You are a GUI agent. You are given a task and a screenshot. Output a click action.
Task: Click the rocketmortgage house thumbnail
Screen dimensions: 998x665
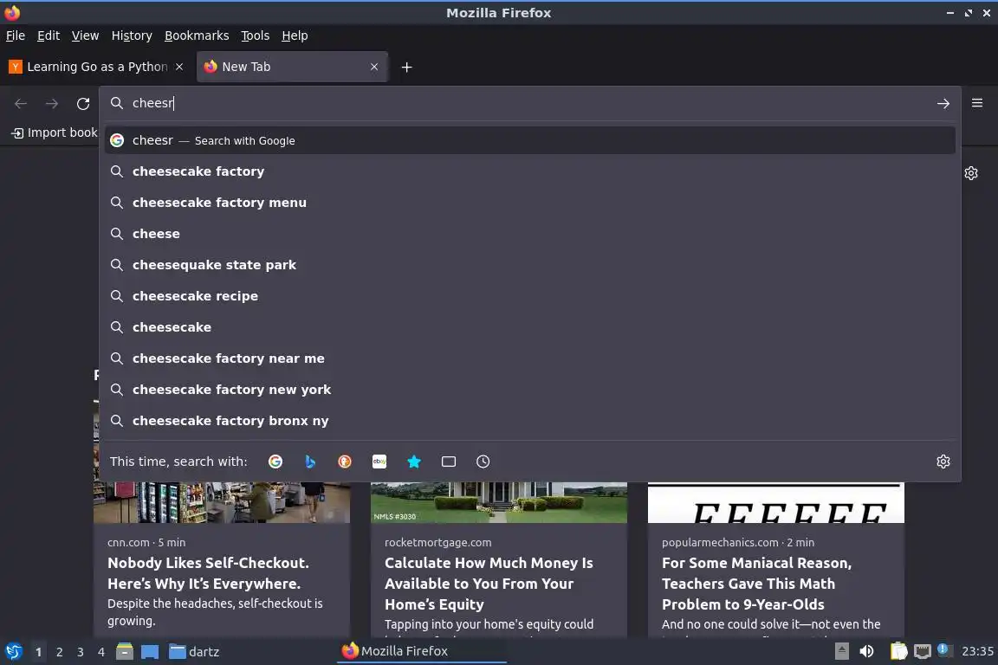(499, 503)
